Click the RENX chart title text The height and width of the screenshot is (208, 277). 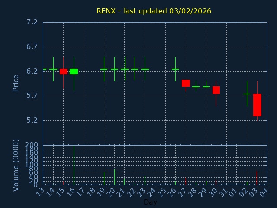[154, 11]
